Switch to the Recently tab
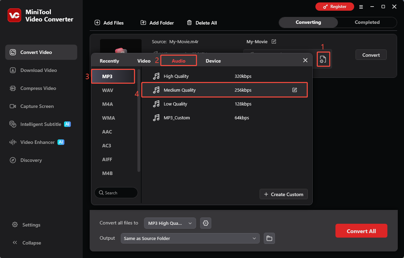The image size is (404, 258). pyautogui.click(x=109, y=61)
